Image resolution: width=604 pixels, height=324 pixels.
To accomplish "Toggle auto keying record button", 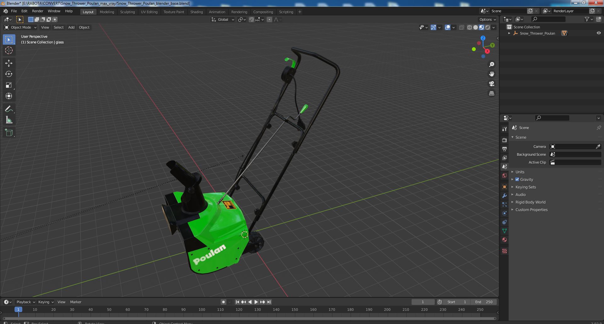I will (x=223, y=302).
